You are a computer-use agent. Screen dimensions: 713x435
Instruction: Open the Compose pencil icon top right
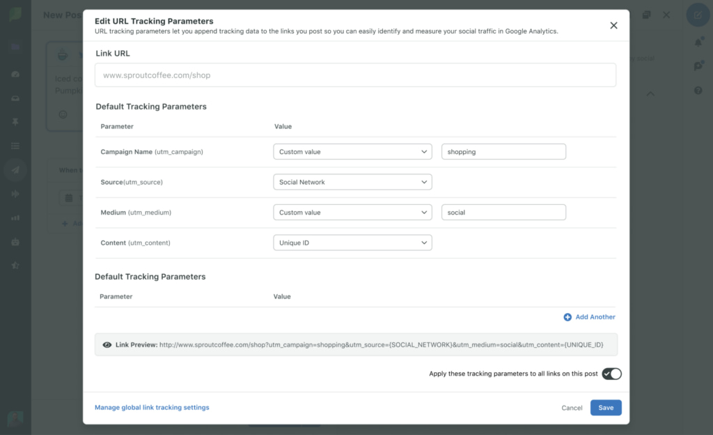[x=698, y=14]
